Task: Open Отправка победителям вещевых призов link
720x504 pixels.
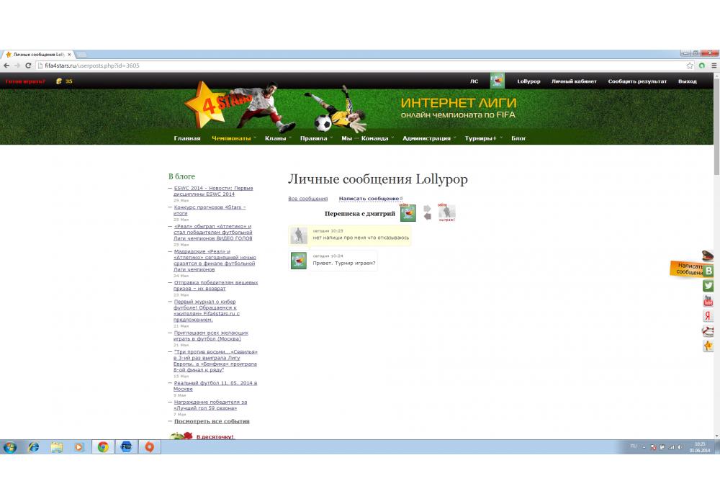Action: [215, 286]
